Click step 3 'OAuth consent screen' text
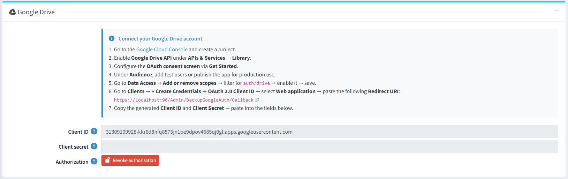The height and width of the screenshot is (179, 568). point(173,66)
